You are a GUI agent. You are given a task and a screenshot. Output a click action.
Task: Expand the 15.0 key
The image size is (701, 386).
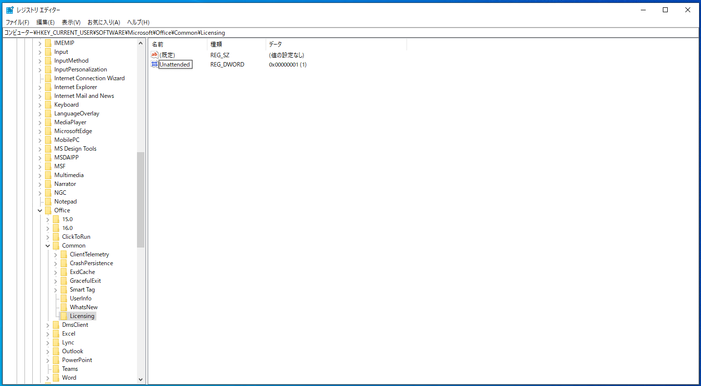tap(48, 219)
